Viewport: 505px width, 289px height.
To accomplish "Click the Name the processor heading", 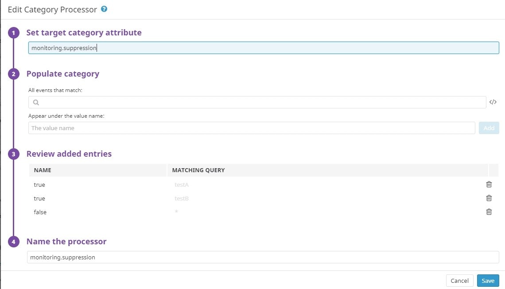I will (66, 241).
